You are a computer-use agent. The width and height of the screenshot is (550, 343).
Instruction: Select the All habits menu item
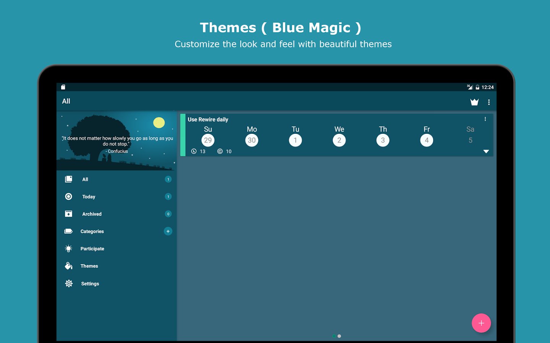pos(85,180)
